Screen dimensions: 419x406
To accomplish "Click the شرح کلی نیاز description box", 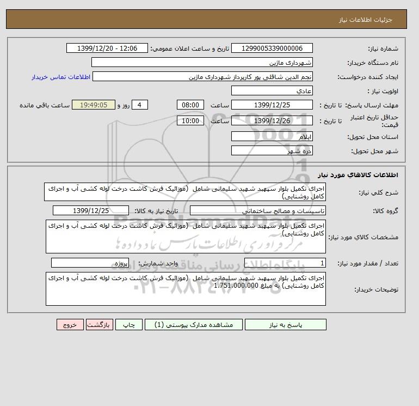I will coord(185,192).
